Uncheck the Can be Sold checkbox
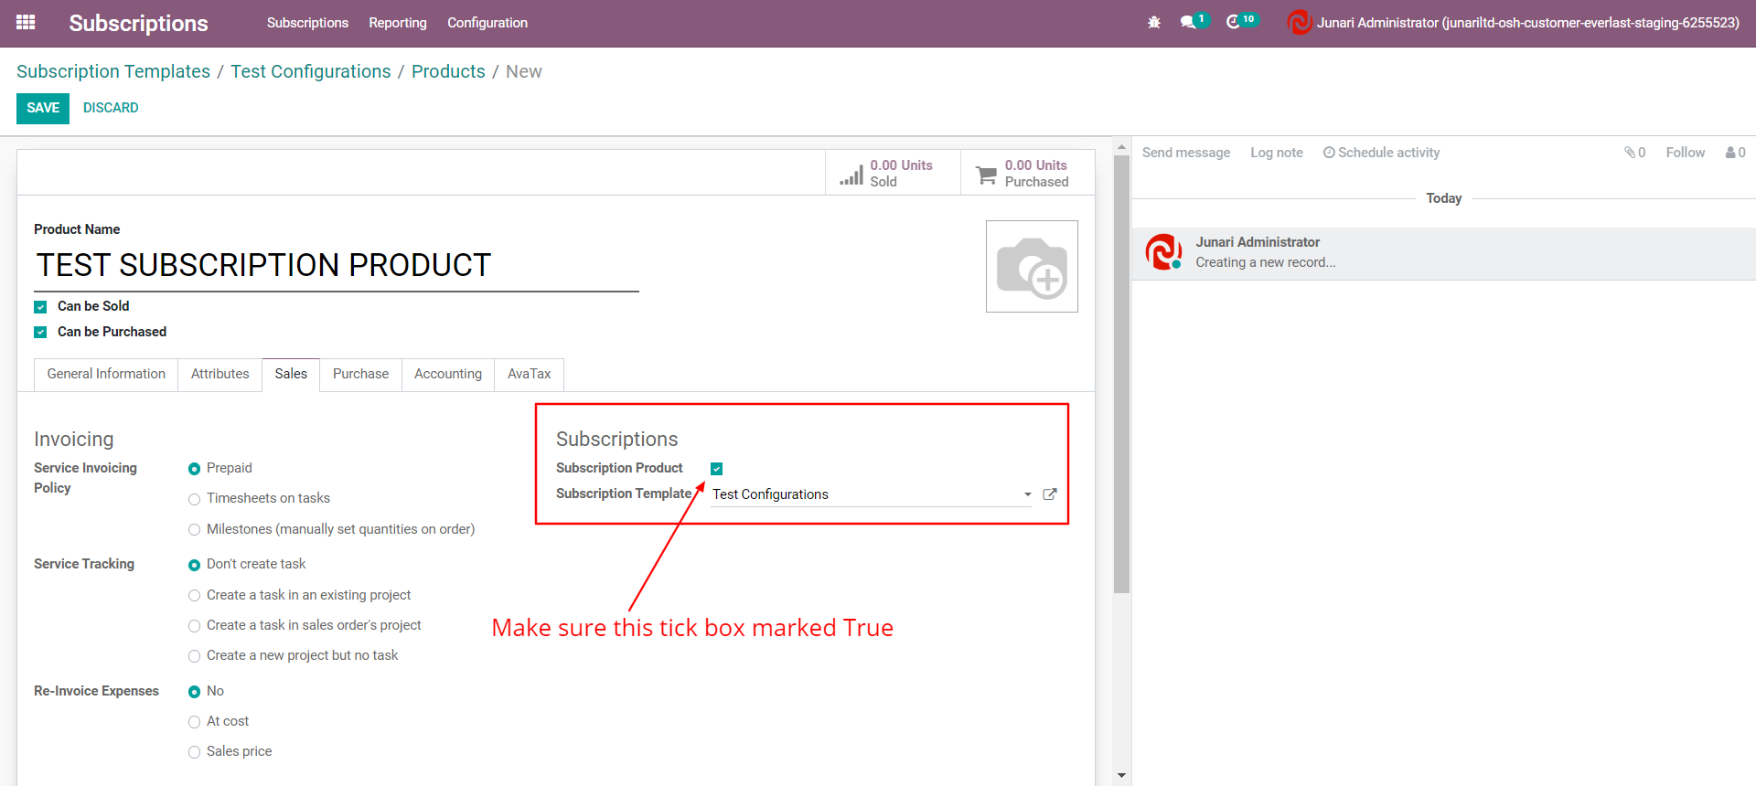 40,307
